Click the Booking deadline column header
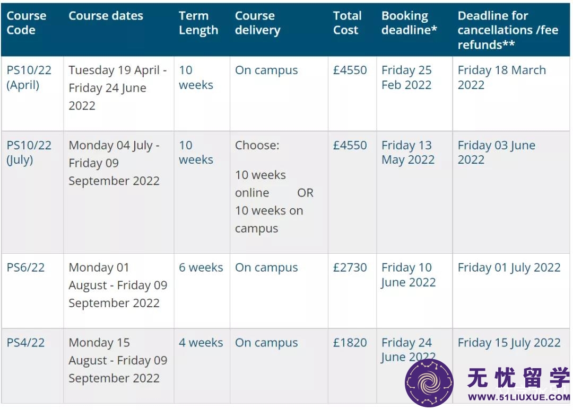 [409, 23]
